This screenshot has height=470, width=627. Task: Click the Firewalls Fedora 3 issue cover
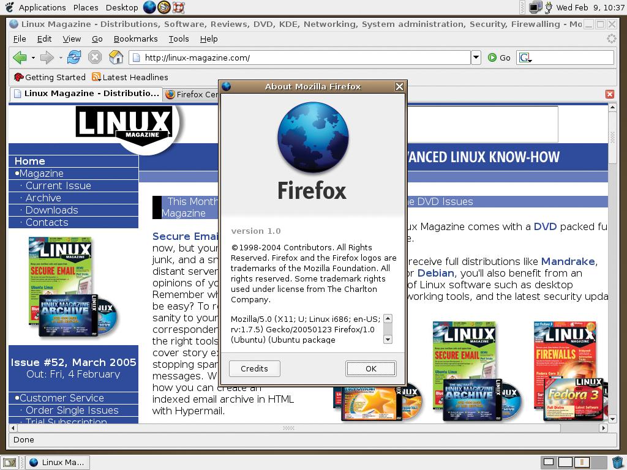570,370
